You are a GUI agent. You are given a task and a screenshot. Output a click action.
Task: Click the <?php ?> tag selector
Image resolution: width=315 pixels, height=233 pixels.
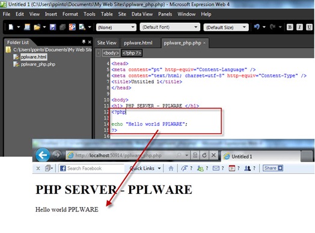(132, 53)
